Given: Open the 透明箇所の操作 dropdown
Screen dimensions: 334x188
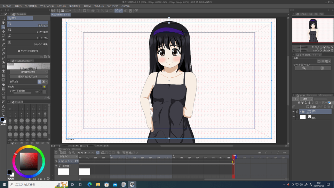Looking at the screenshot, I should click(29, 72).
